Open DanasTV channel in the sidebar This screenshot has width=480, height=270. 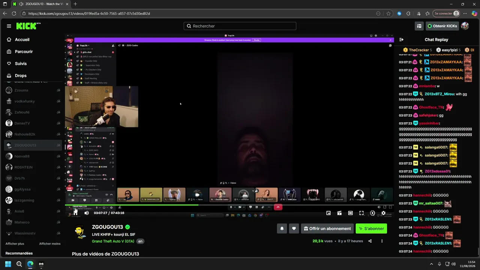point(33,123)
